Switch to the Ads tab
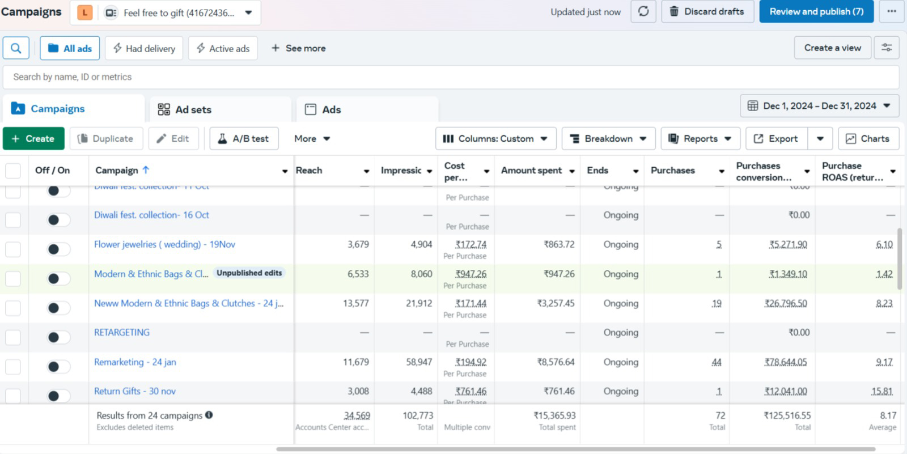The width and height of the screenshot is (907, 454). click(x=331, y=109)
